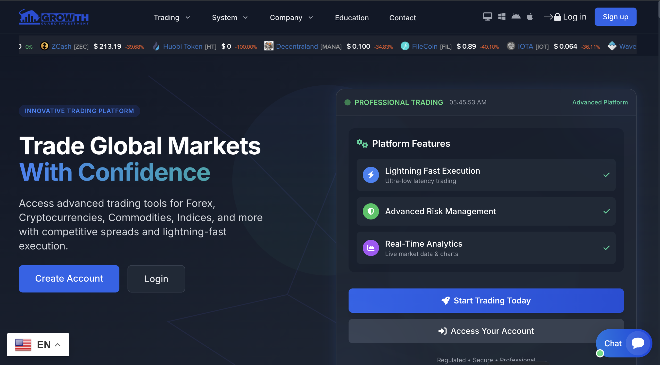Click the ZCash coin icon in ticker
This screenshot has height=365, width=660.
tap(45, 46)
